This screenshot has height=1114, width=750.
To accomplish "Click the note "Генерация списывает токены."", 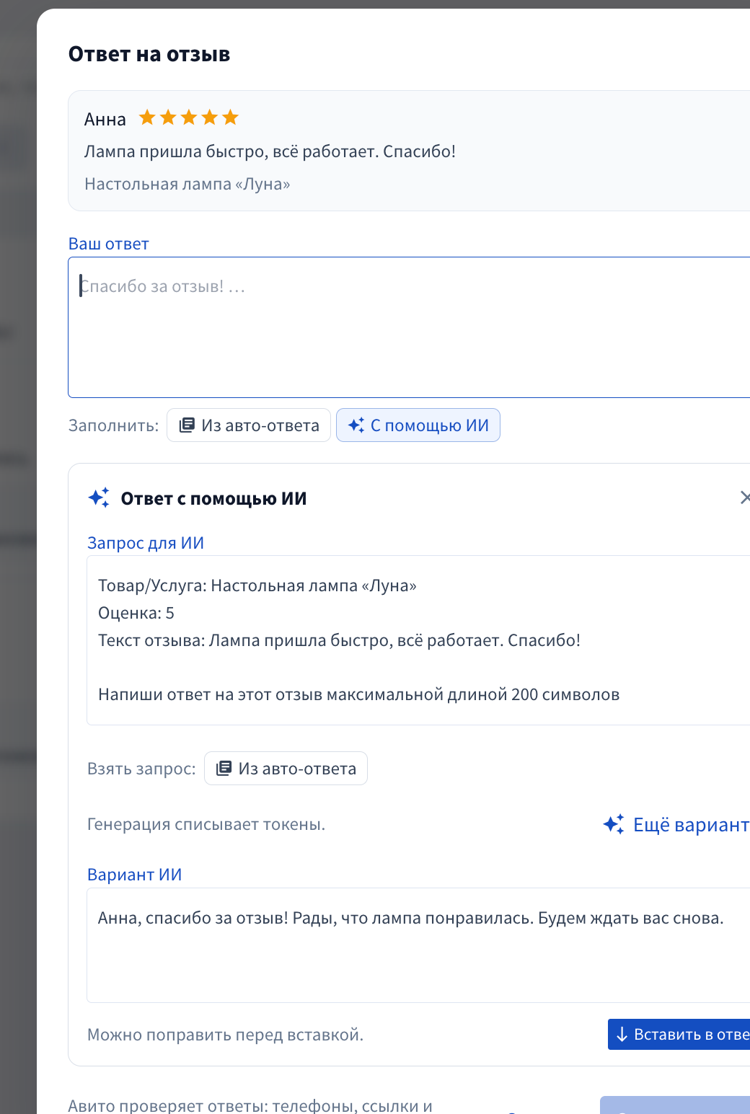I will [x=206, y=824].
